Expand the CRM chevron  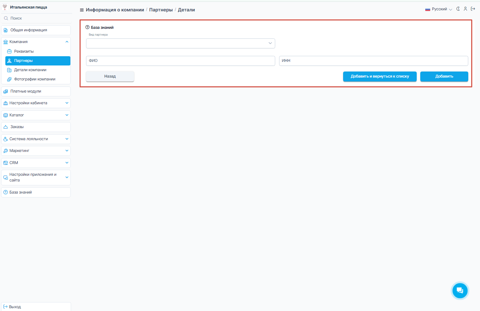(x=67, y=163)
